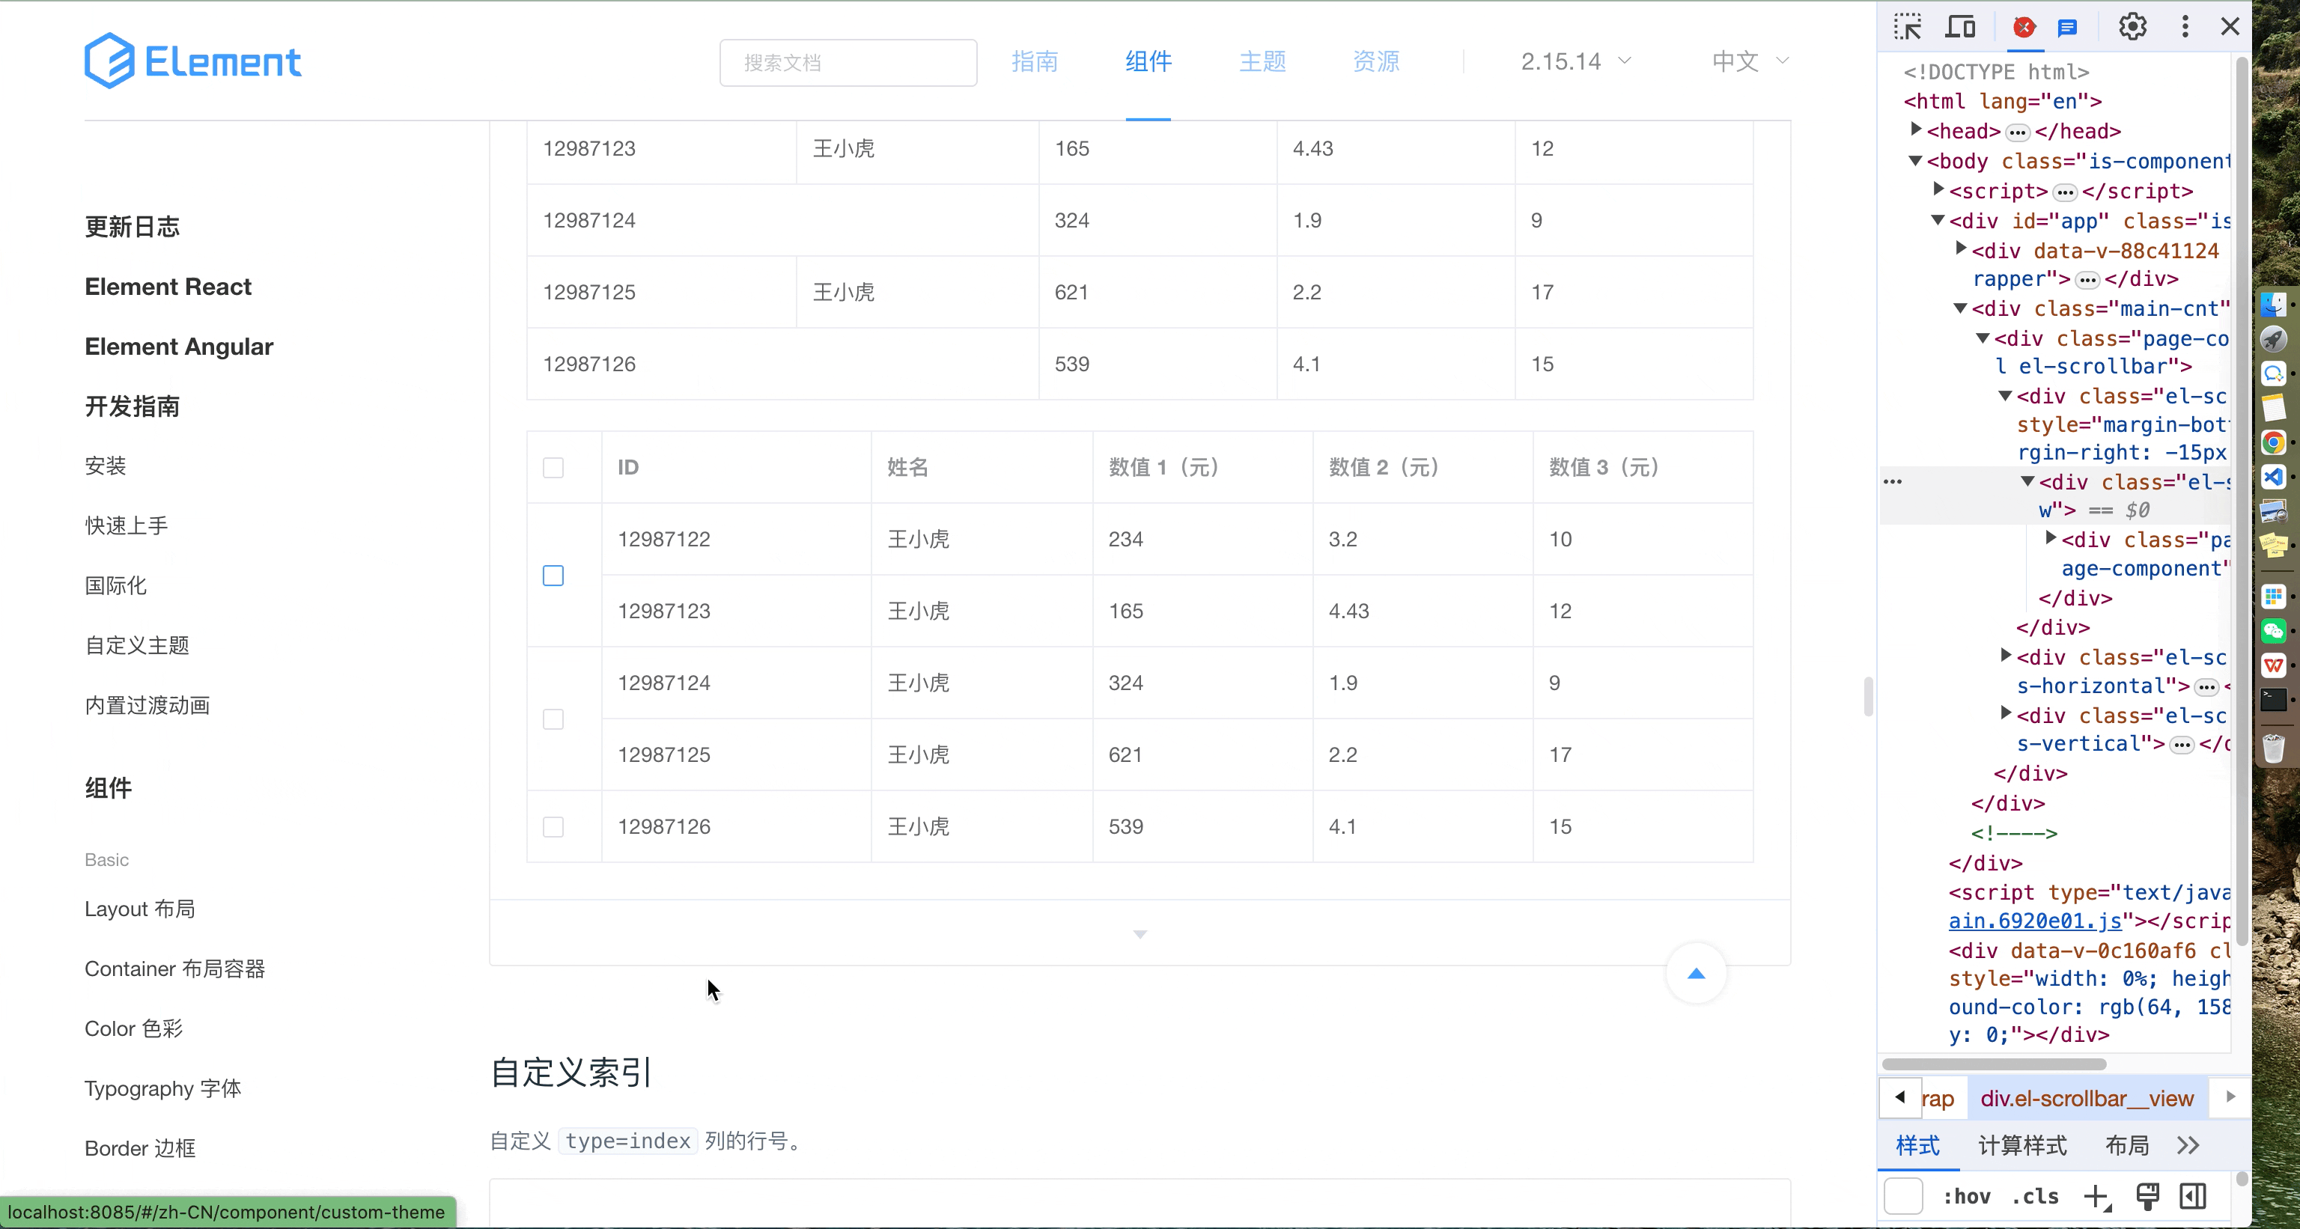Activate the DevTools inspect element picker
2300x1229 pixels.
(x=1907, y=27)
